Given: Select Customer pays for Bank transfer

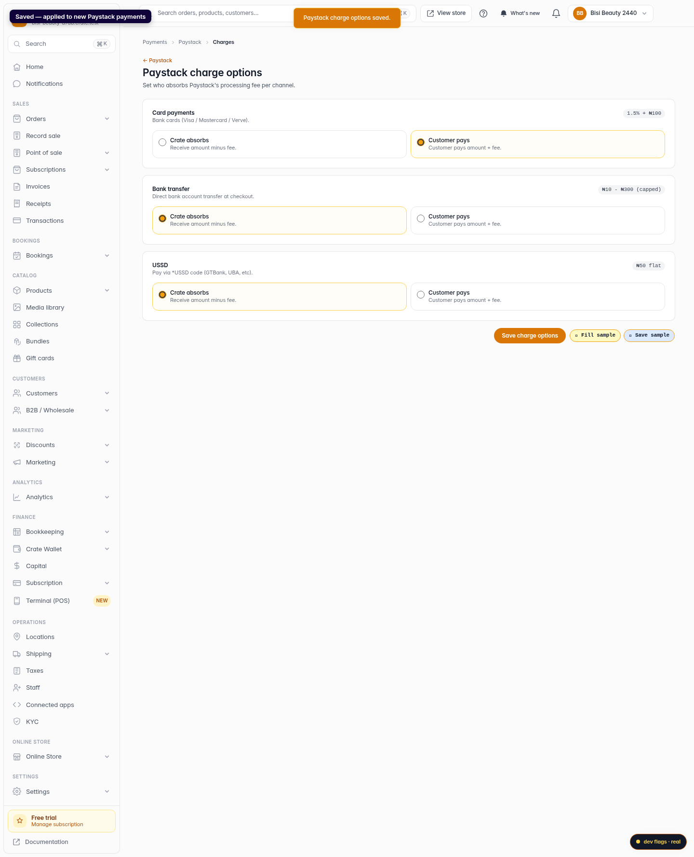Looking at the screenshot, I should point(538,220).
